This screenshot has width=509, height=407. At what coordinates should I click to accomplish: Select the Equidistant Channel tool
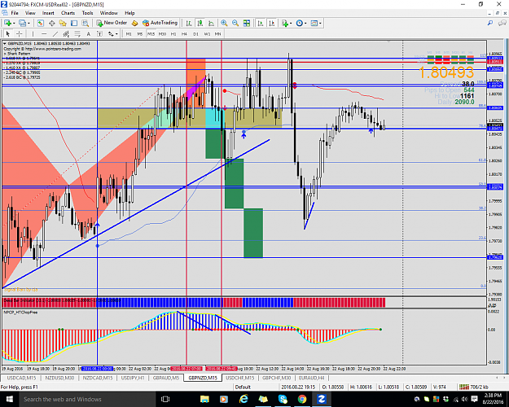click(66, 33)
